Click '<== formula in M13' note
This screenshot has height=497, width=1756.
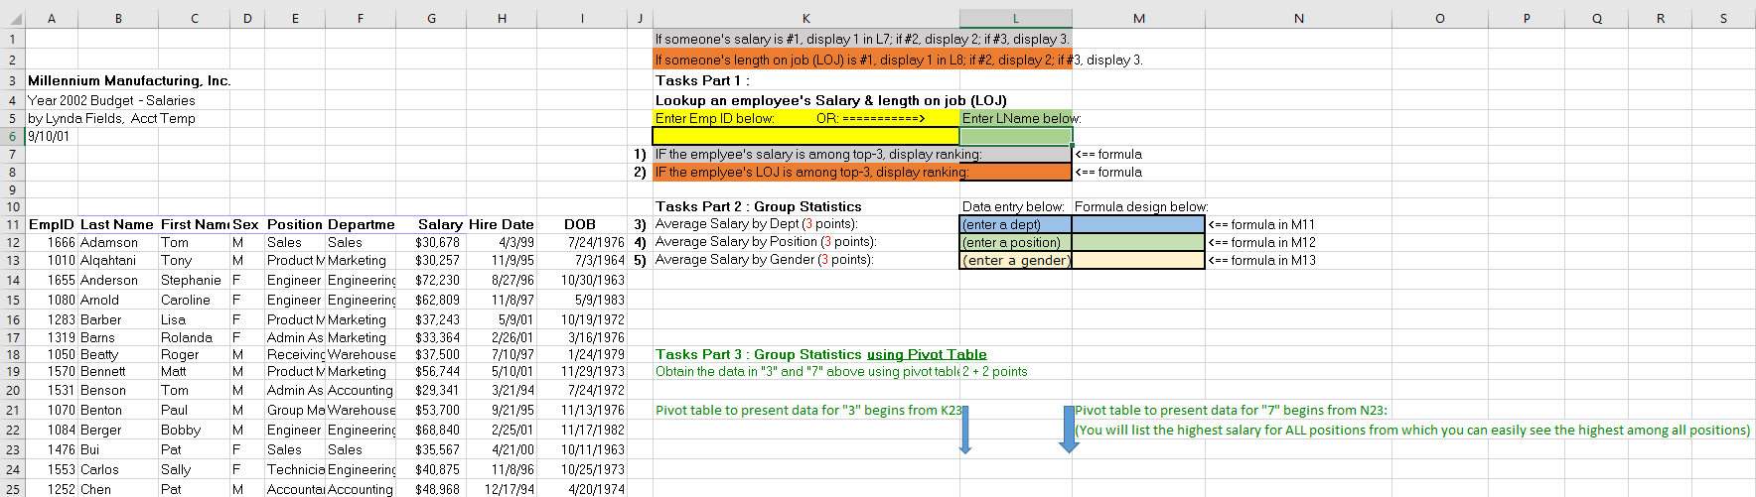tap(1261, 260)
